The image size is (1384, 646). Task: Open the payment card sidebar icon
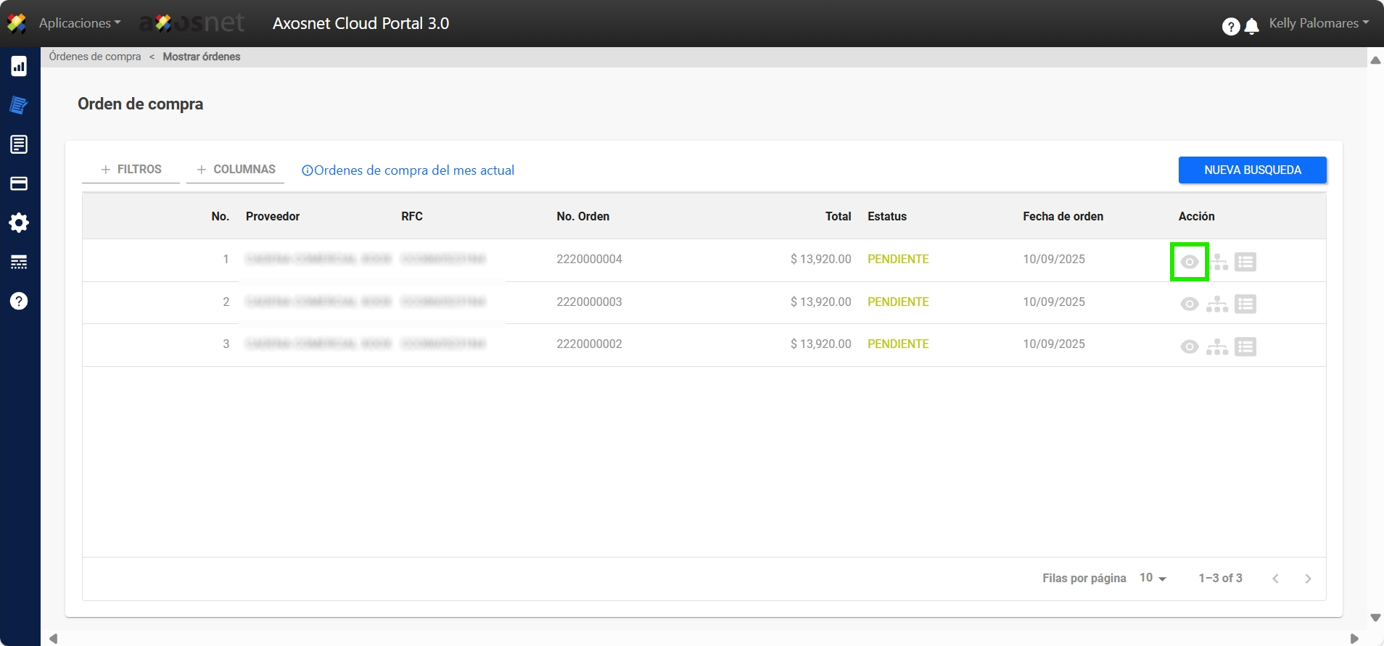pyautogui.click(x=19, y=183)
